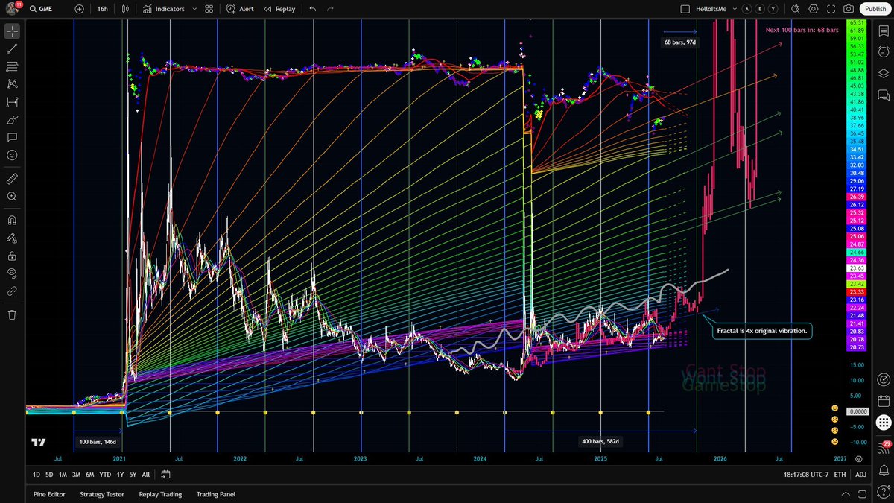Toggle ADJ dividend adjustment
894x503 pixels.
point(860,475)
